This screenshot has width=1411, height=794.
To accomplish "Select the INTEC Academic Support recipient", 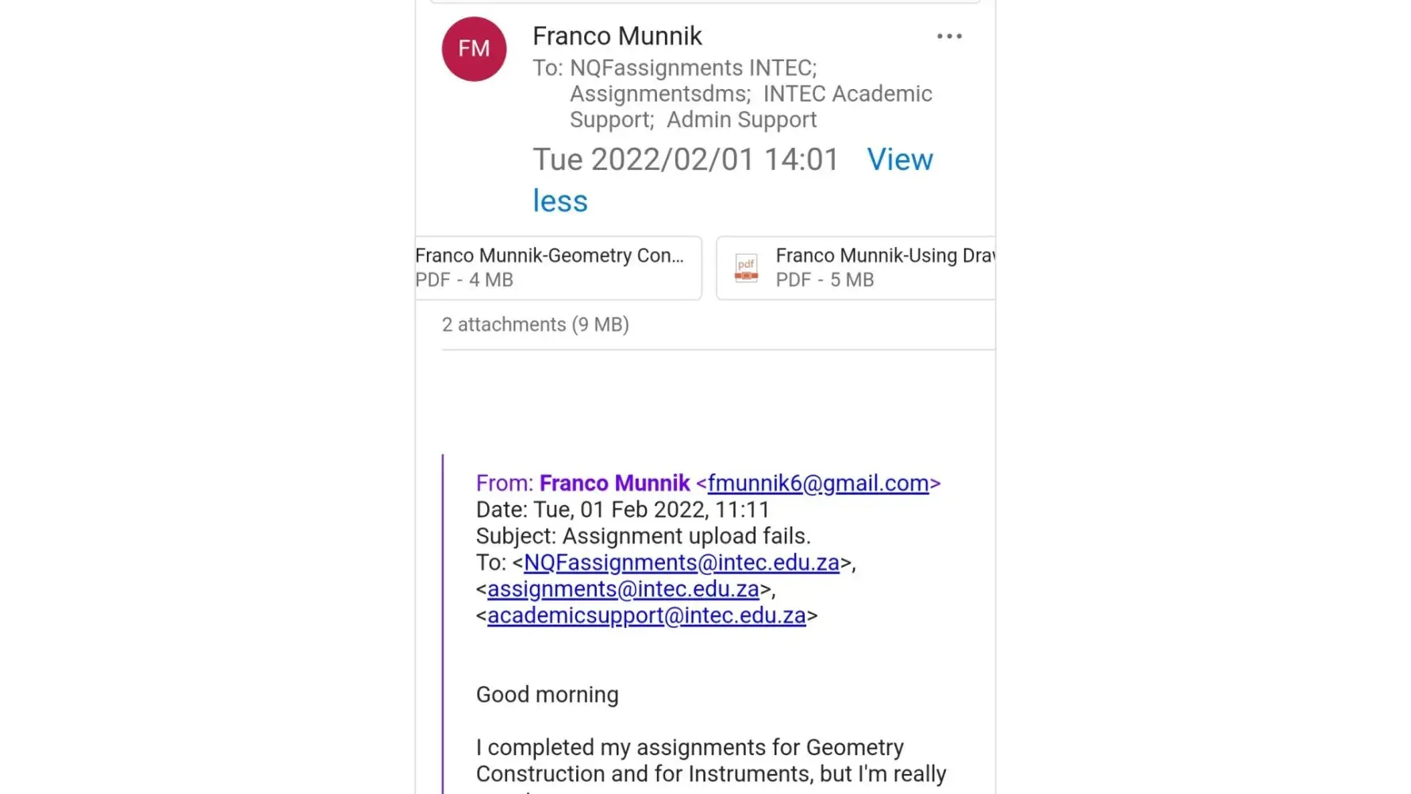I will 847,94.
